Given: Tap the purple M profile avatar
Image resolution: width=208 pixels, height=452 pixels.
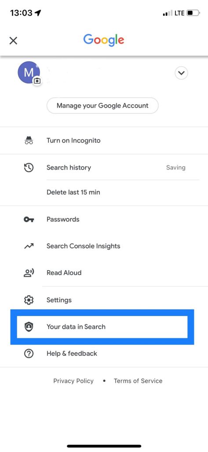Looking at the screenshot, I should tap(29, 72).
